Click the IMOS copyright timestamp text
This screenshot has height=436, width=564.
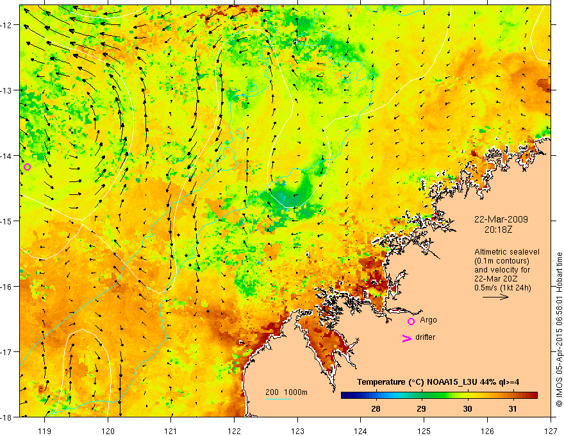[560, 330]
